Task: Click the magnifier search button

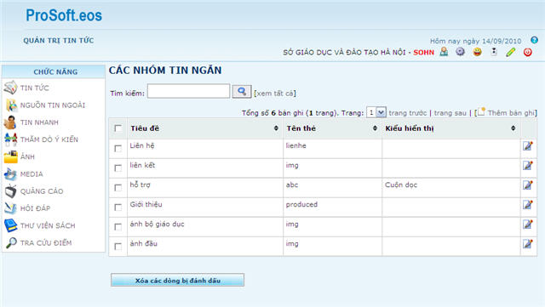Action: 242,92
